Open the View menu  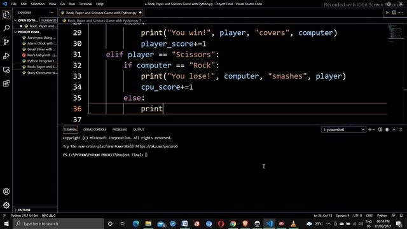pos(52,4)
